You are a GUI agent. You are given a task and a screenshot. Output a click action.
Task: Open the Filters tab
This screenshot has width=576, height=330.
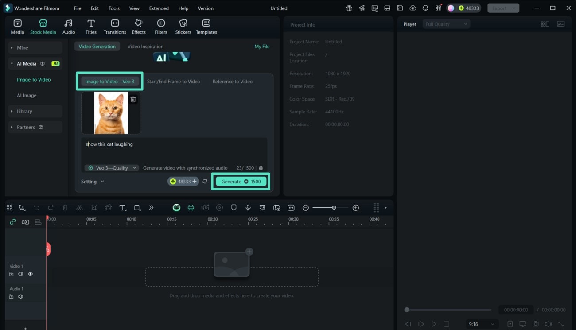point(161,27)
